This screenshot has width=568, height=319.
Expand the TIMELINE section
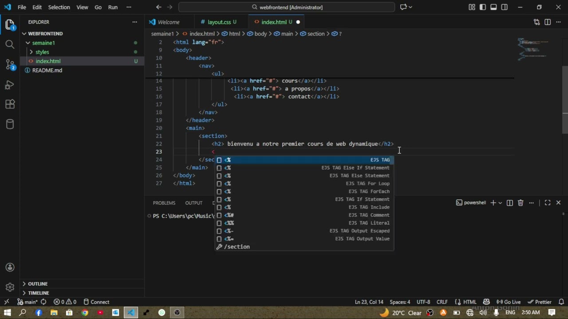click(39, 293)
